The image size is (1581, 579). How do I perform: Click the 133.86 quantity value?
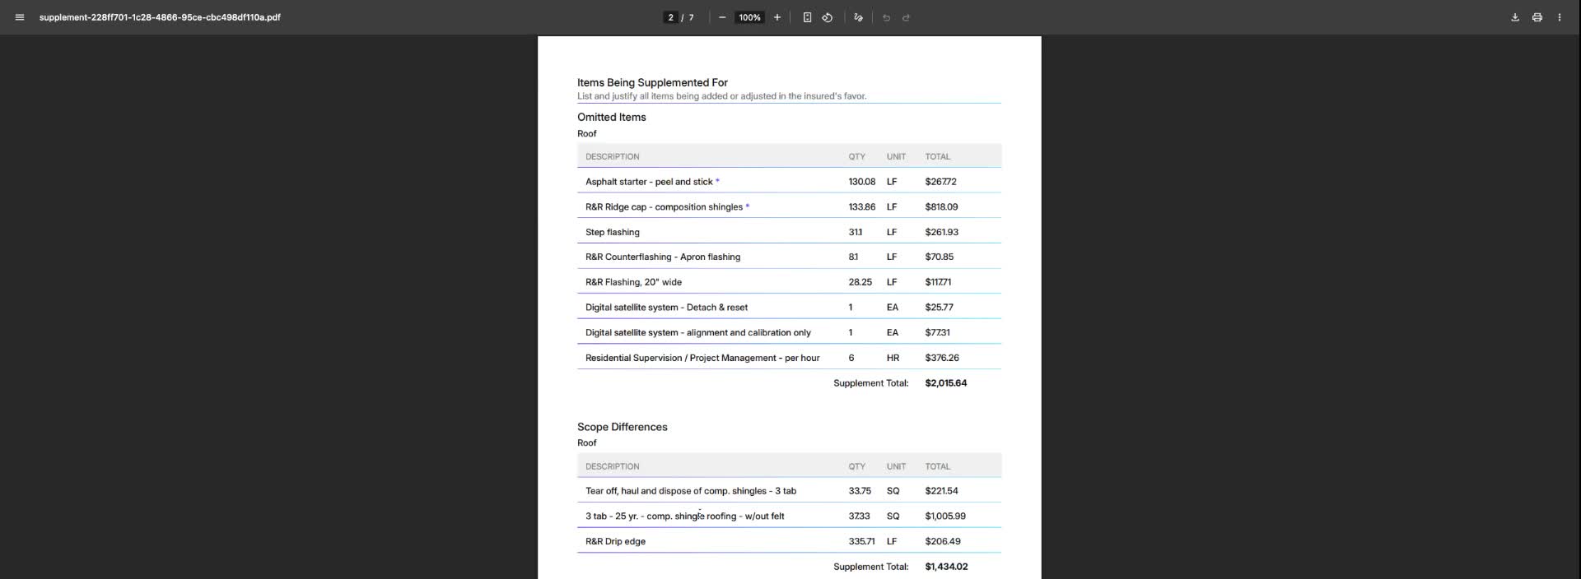pos(862,207)
